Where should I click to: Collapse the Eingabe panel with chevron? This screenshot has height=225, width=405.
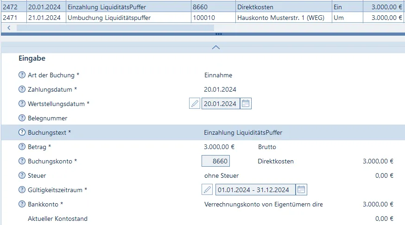tap(215, 47)
